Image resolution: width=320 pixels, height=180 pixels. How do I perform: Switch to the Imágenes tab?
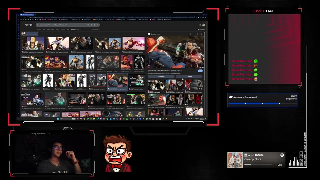pyautogui.click(x=73, y=29)
